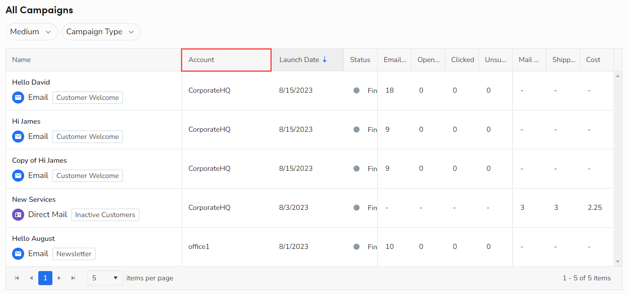Screen dimensions: 628x294
Task: Click the grey status dot for Hello August
Action: click(356, 247)
